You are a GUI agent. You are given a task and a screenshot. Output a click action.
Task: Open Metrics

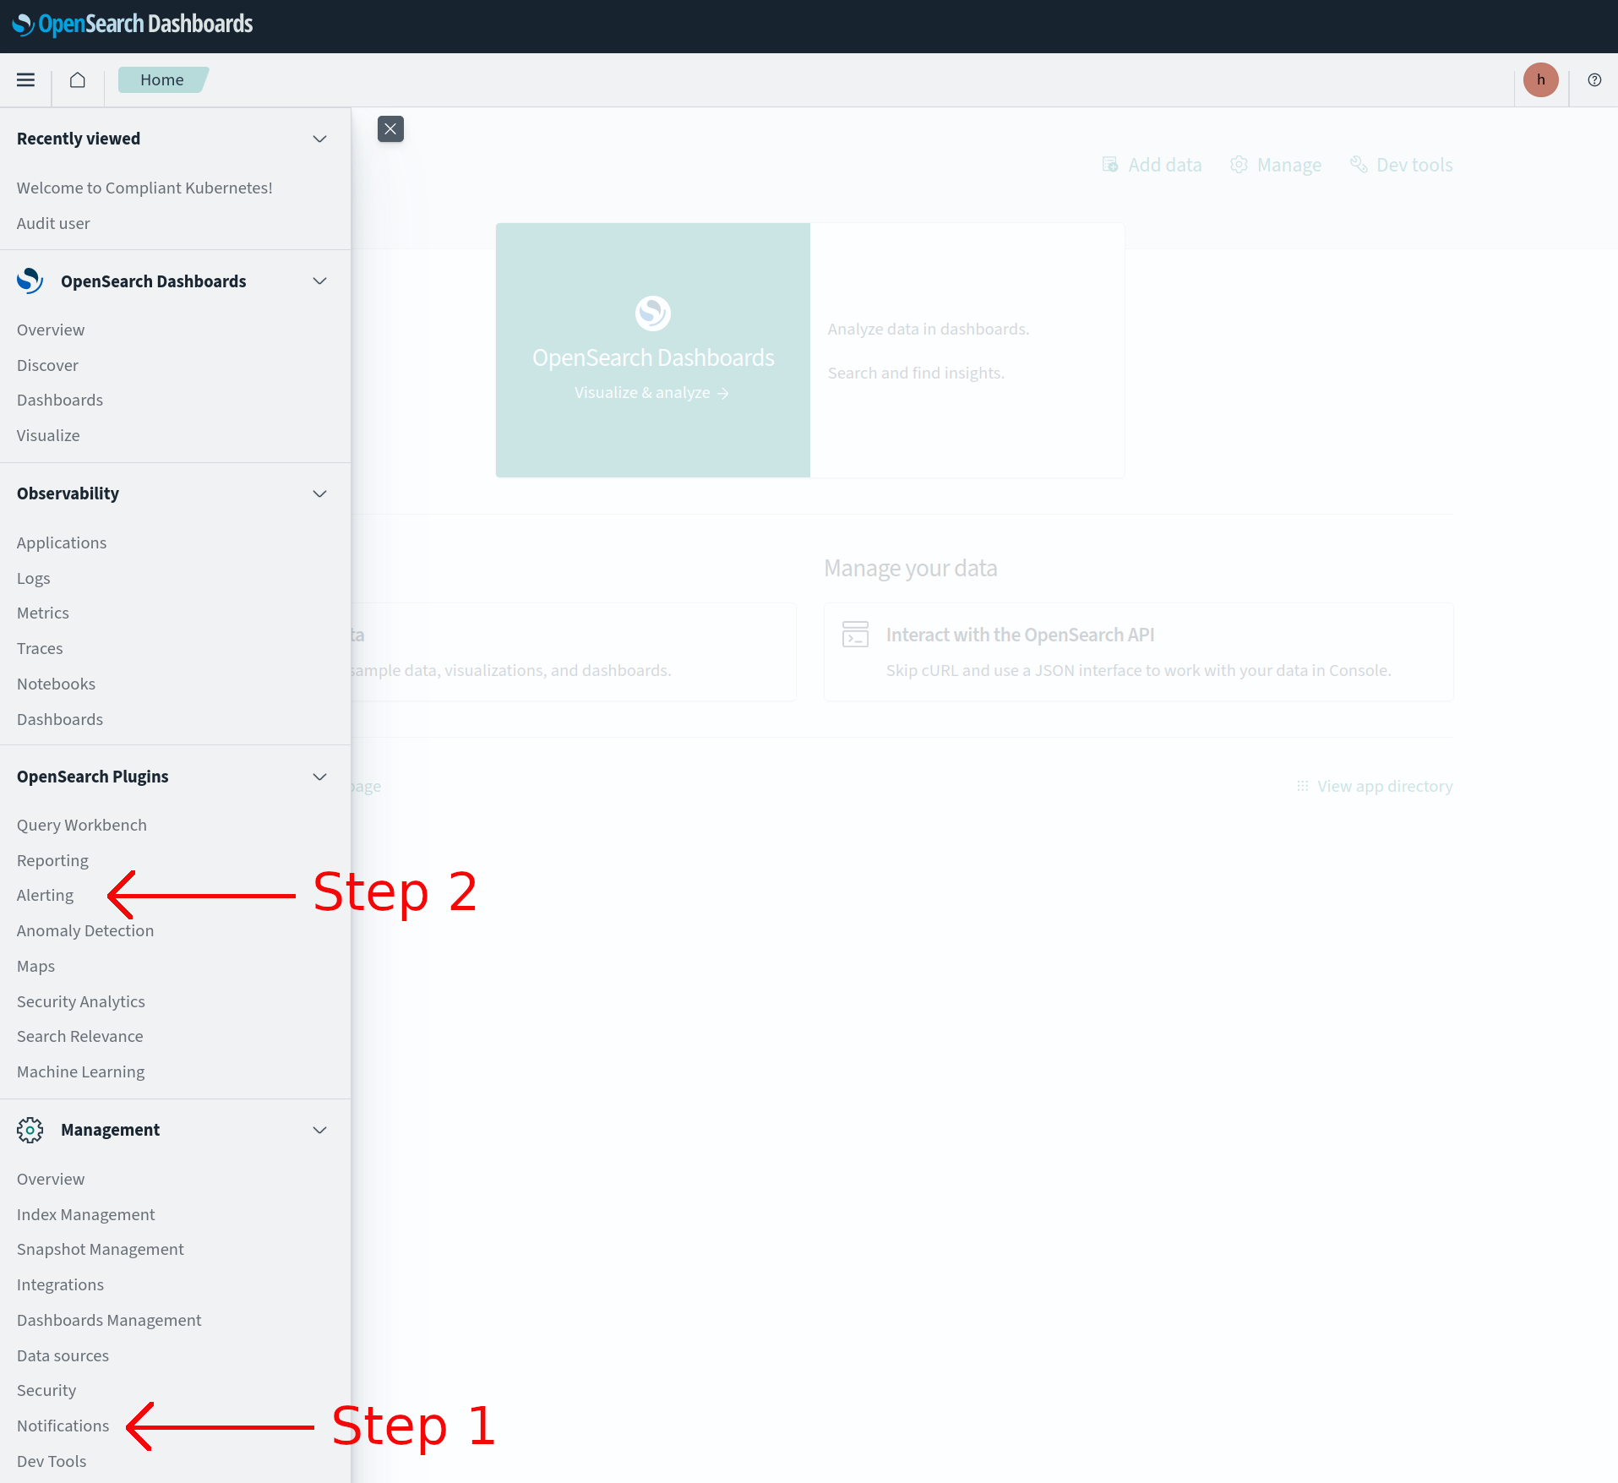click(x=43, y=613)
